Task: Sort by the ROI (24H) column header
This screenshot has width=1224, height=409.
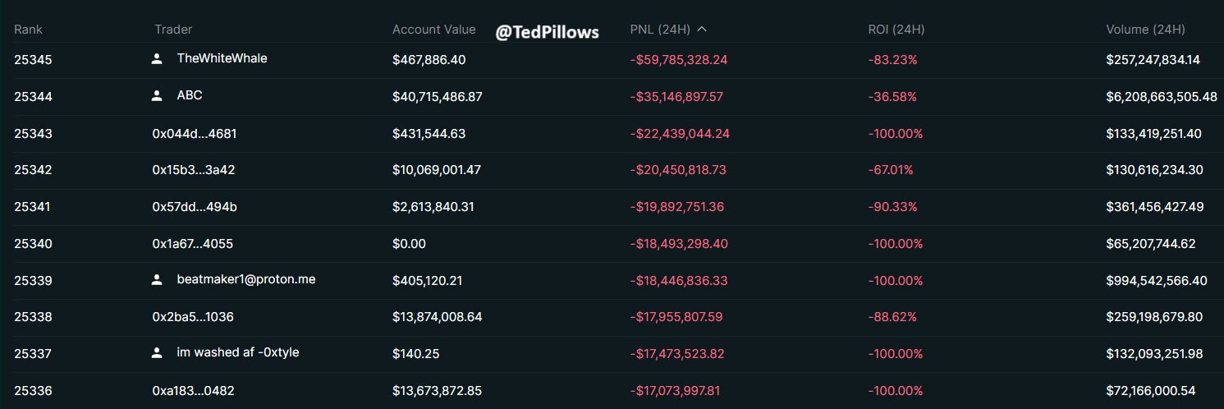Action: click(896, 30)
